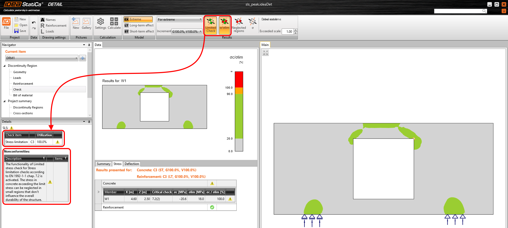Select Reinforcement in Navigator tree
Screen dimensions: 508x228
23,84
